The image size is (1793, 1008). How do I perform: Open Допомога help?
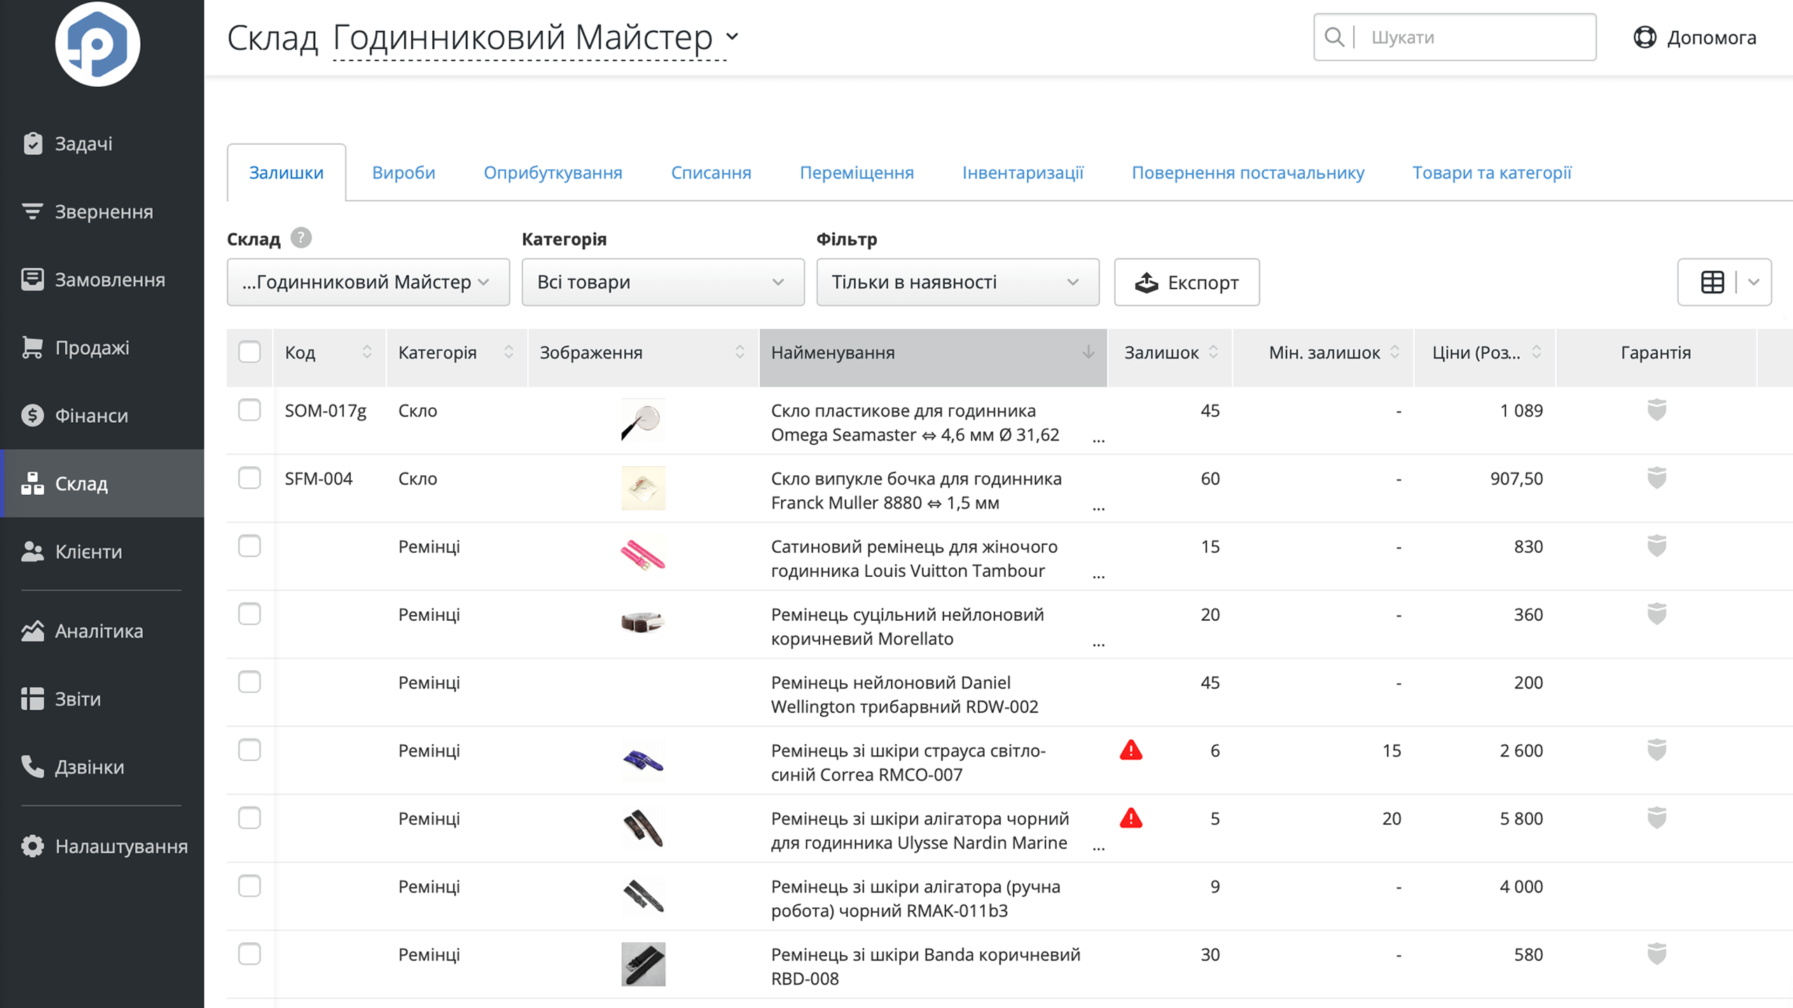pyautogui.click(x=1695, y=37)
